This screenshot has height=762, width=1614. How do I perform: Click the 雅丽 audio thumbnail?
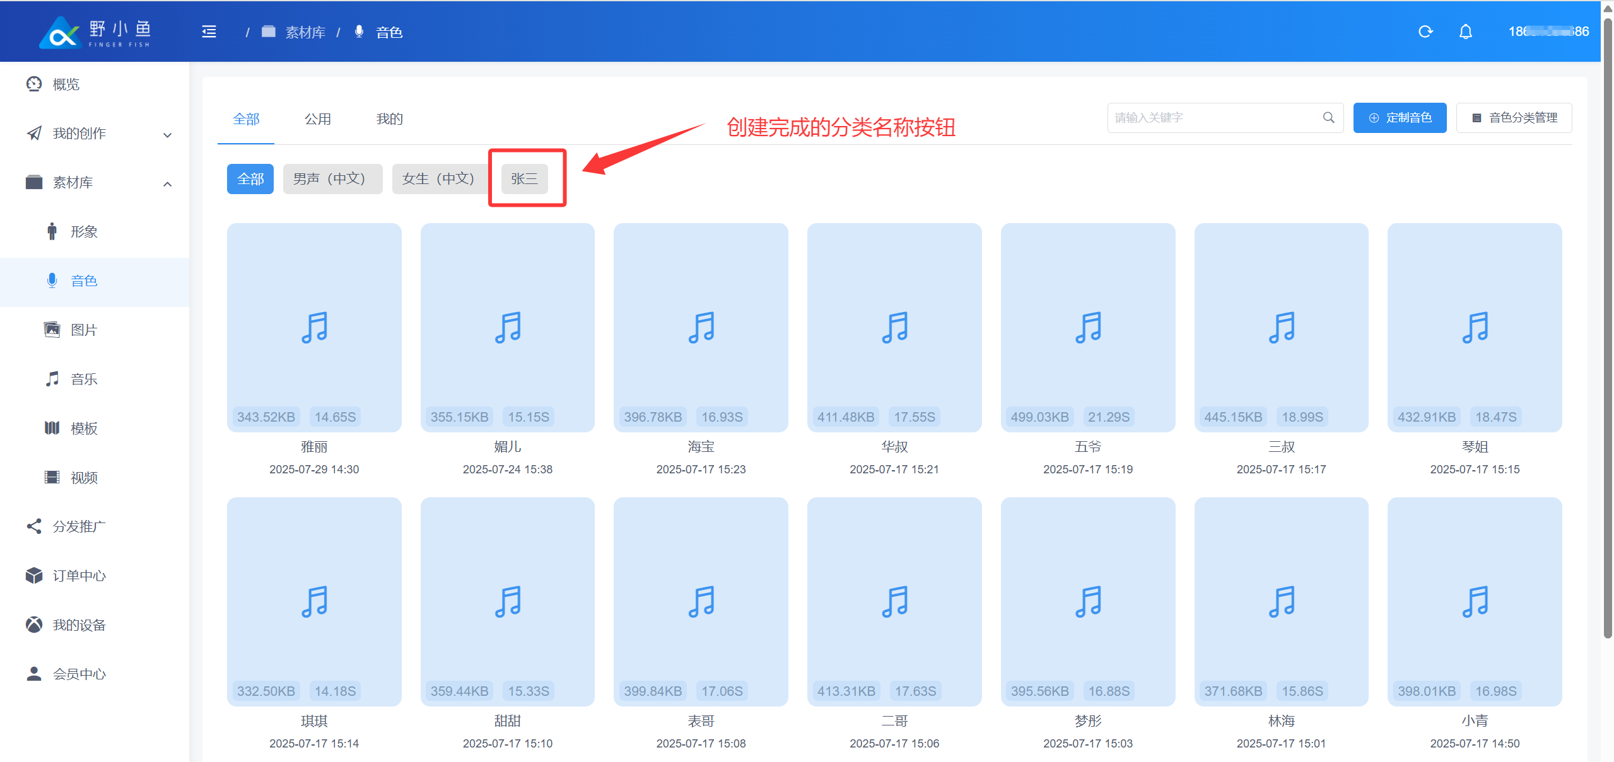click(x=314, y=327)
